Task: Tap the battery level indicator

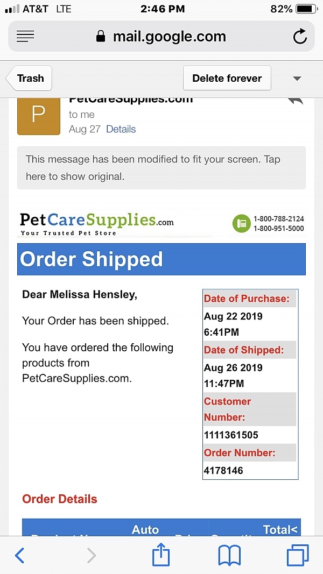Action: [304, 9]
